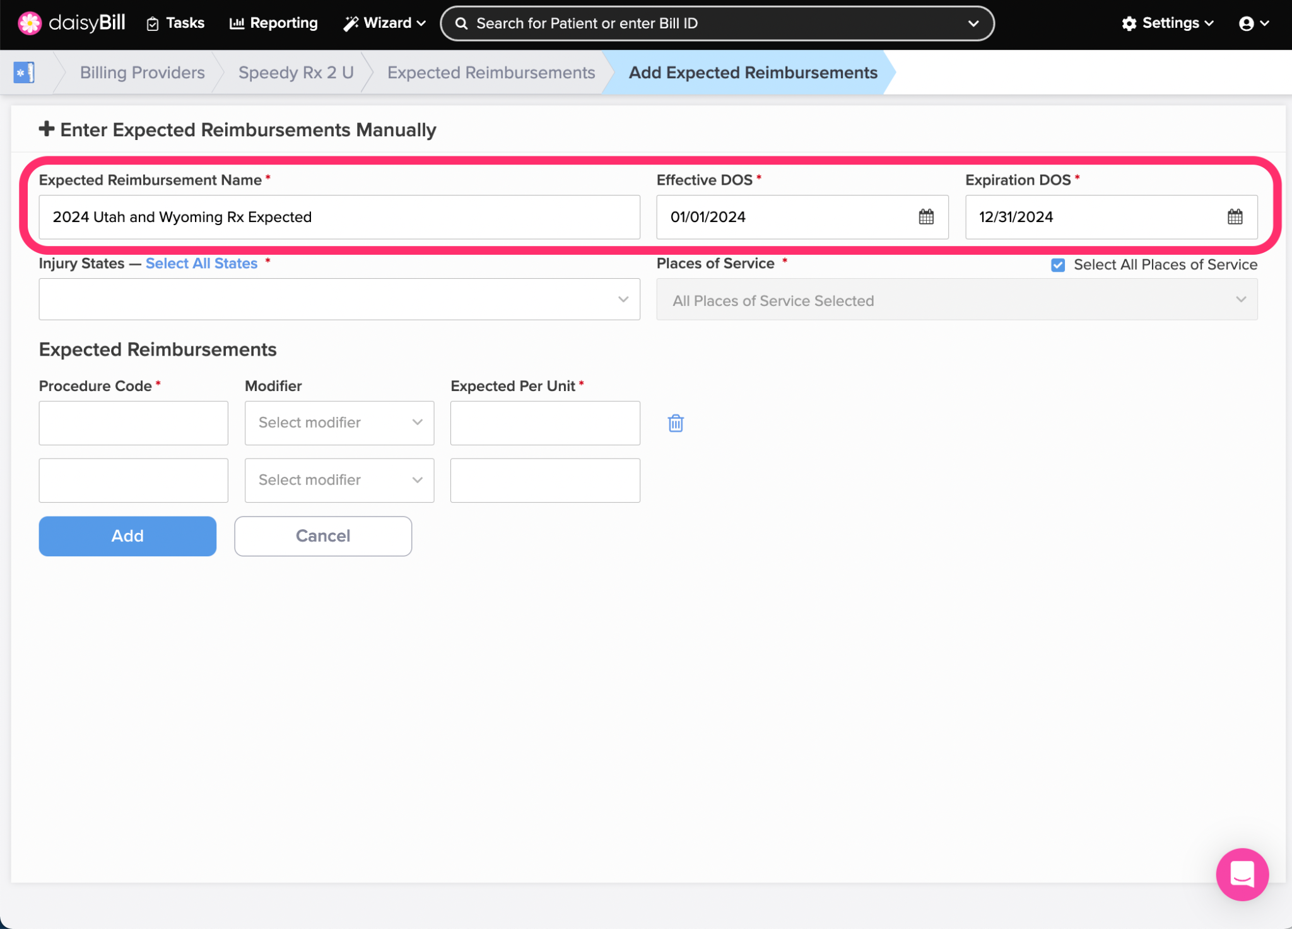The image size is (1292, 929).
Task: Click the daisyBill flower logo
Action: click(29, 23)
